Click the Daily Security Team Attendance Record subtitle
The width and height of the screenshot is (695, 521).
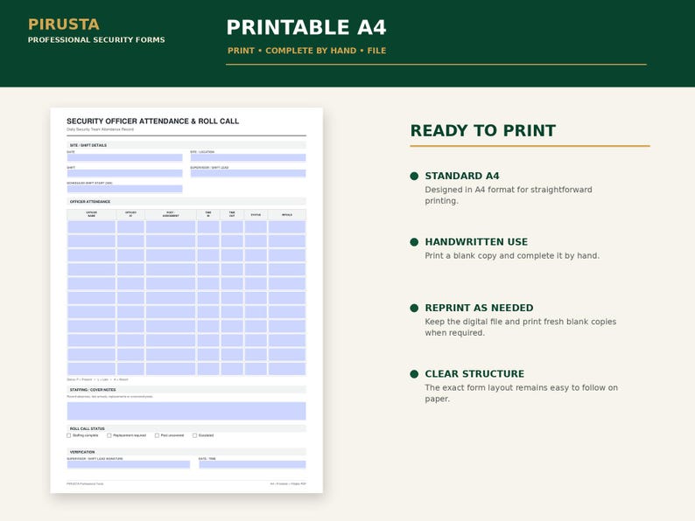click(x=100, y=129)
